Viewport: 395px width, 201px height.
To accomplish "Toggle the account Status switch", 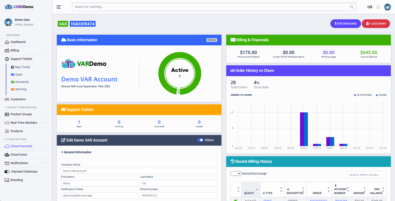I will (200, 140).
